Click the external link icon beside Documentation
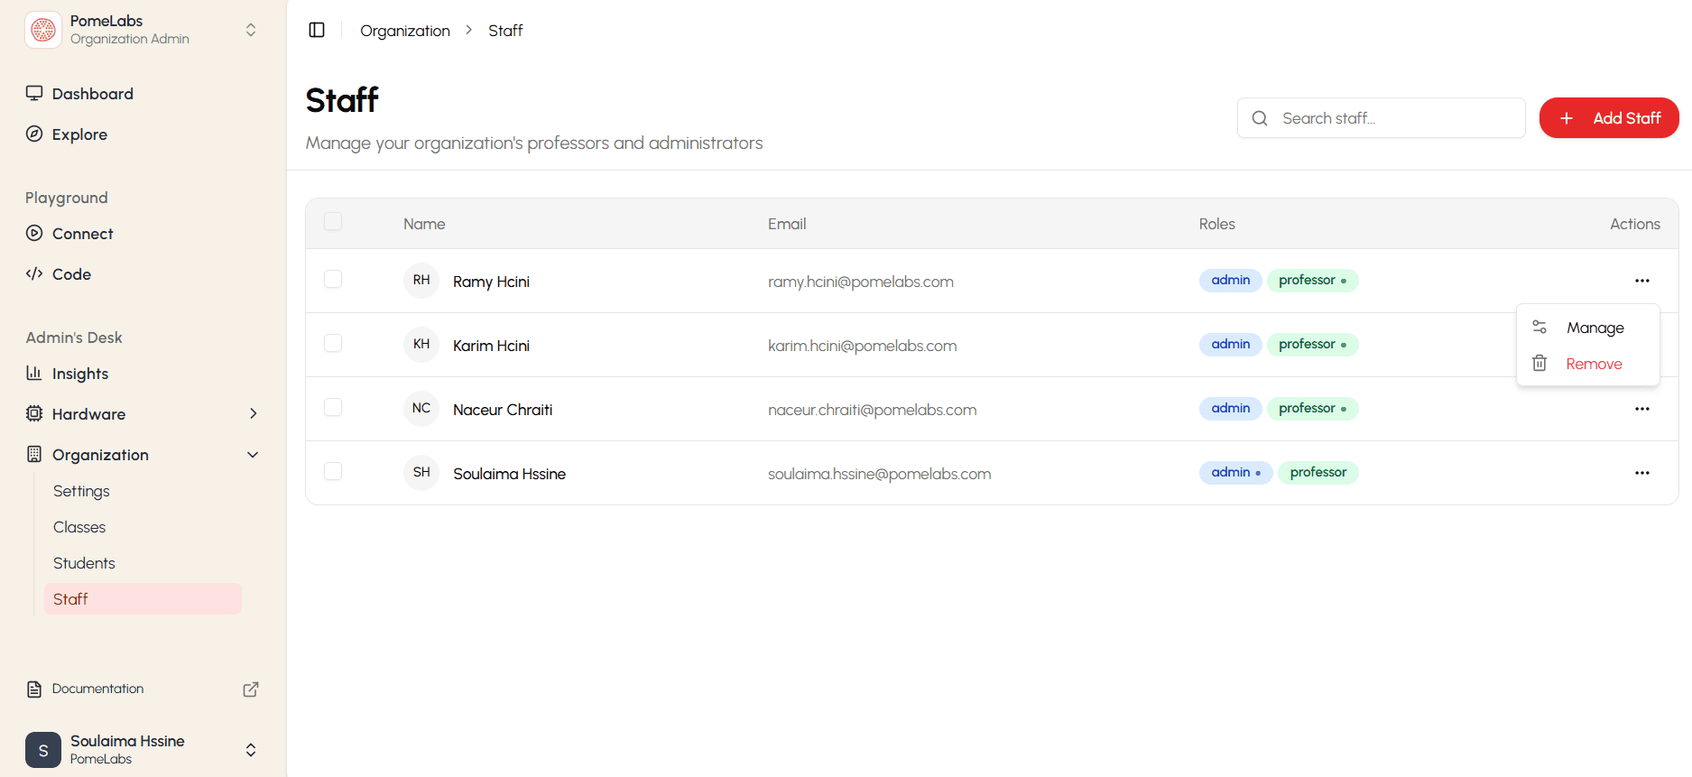Screen dimensions: 1692x777 point(251,689)
